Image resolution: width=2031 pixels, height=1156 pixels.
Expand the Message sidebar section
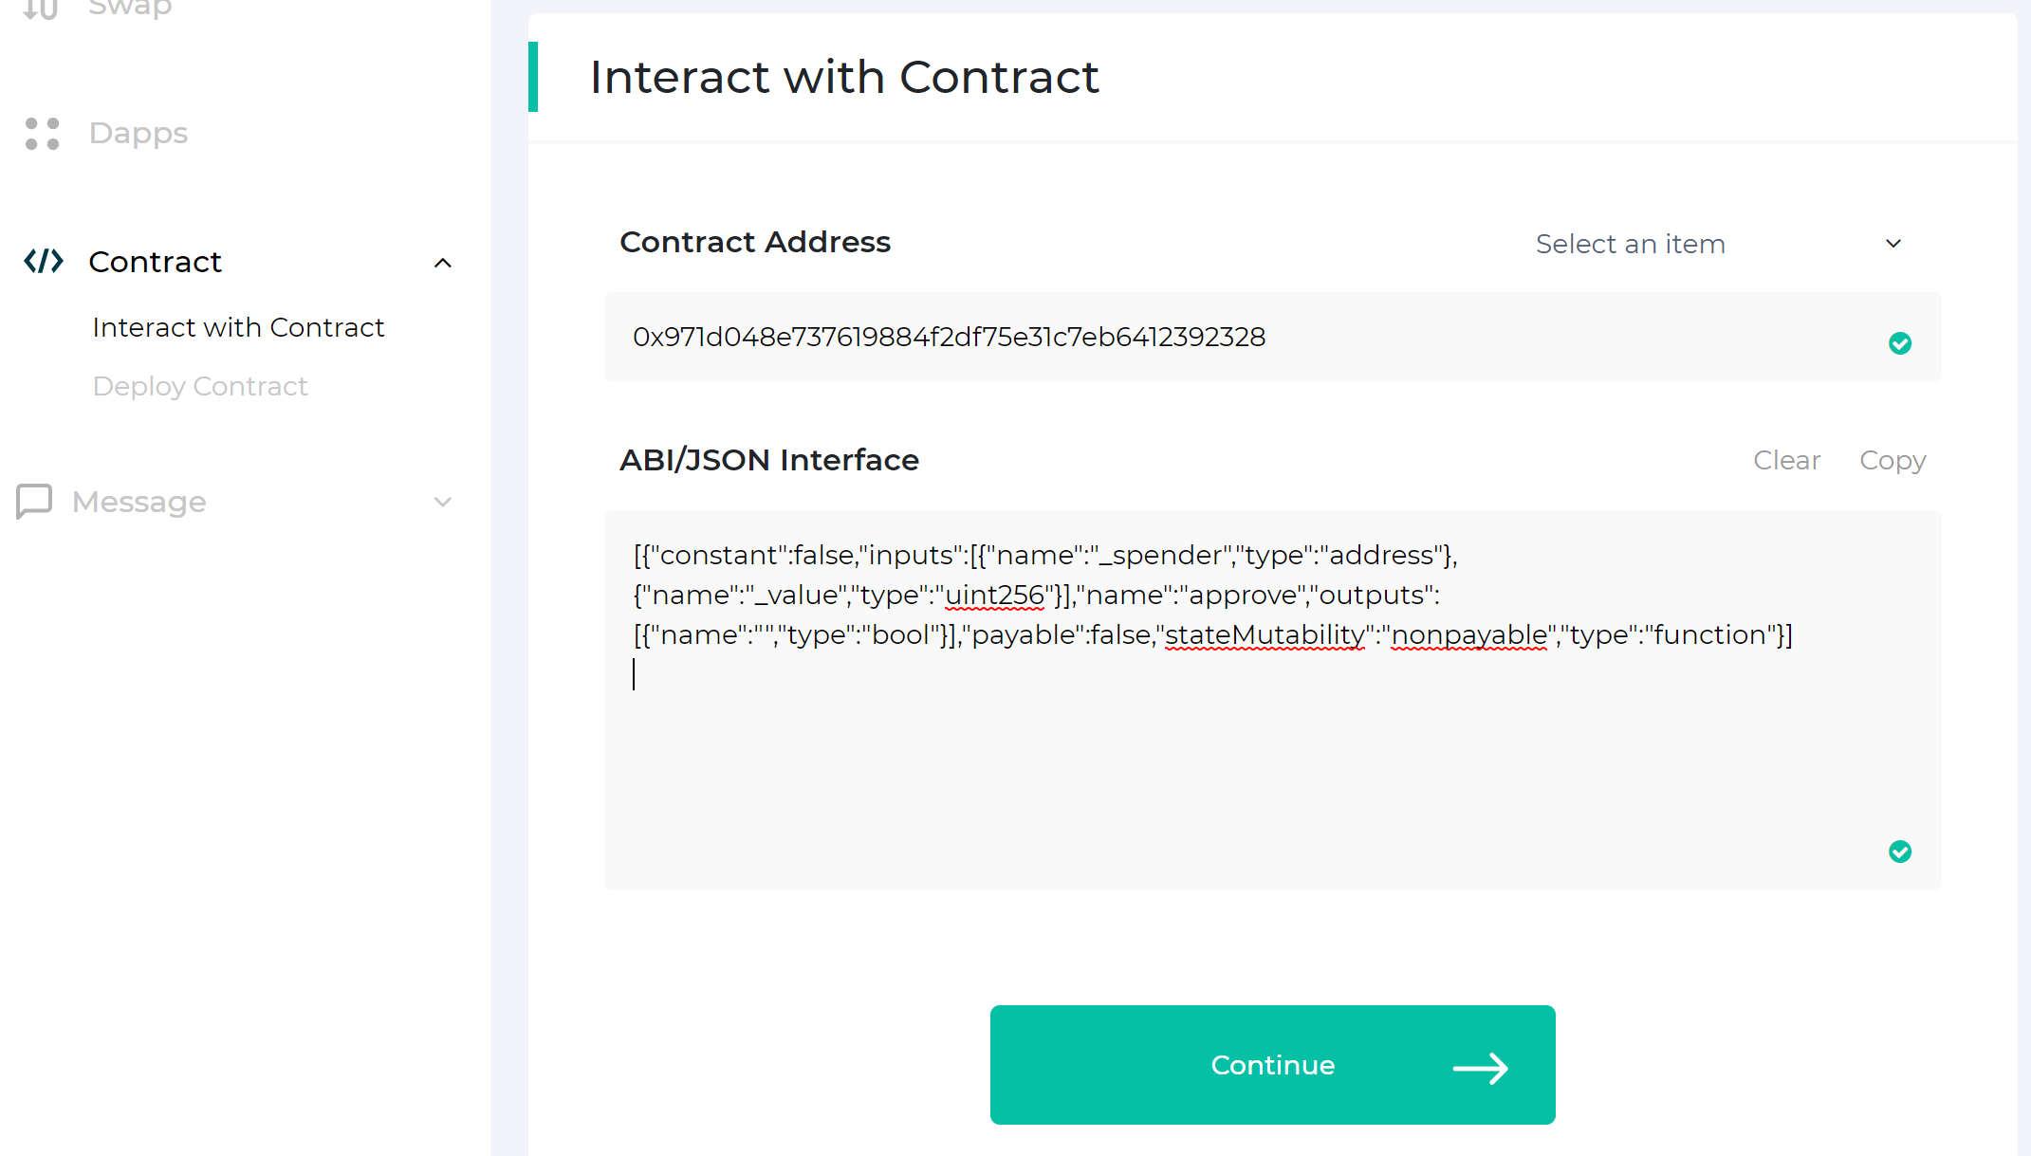(x=442, y=502)
